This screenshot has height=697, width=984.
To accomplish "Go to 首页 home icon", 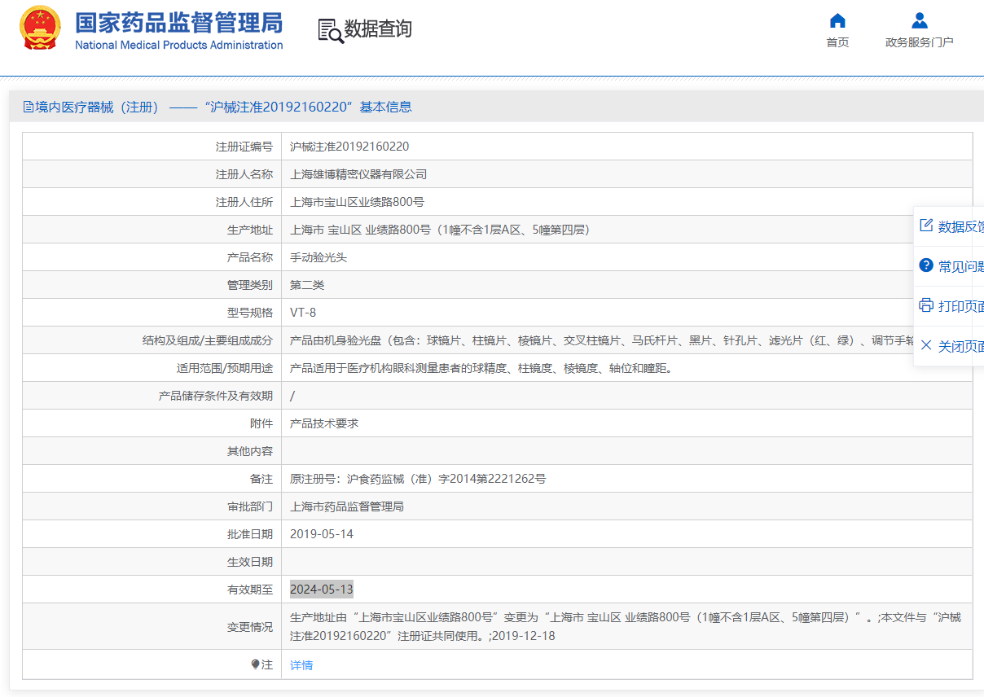I will pyautogui.click(x=837, y=20).
